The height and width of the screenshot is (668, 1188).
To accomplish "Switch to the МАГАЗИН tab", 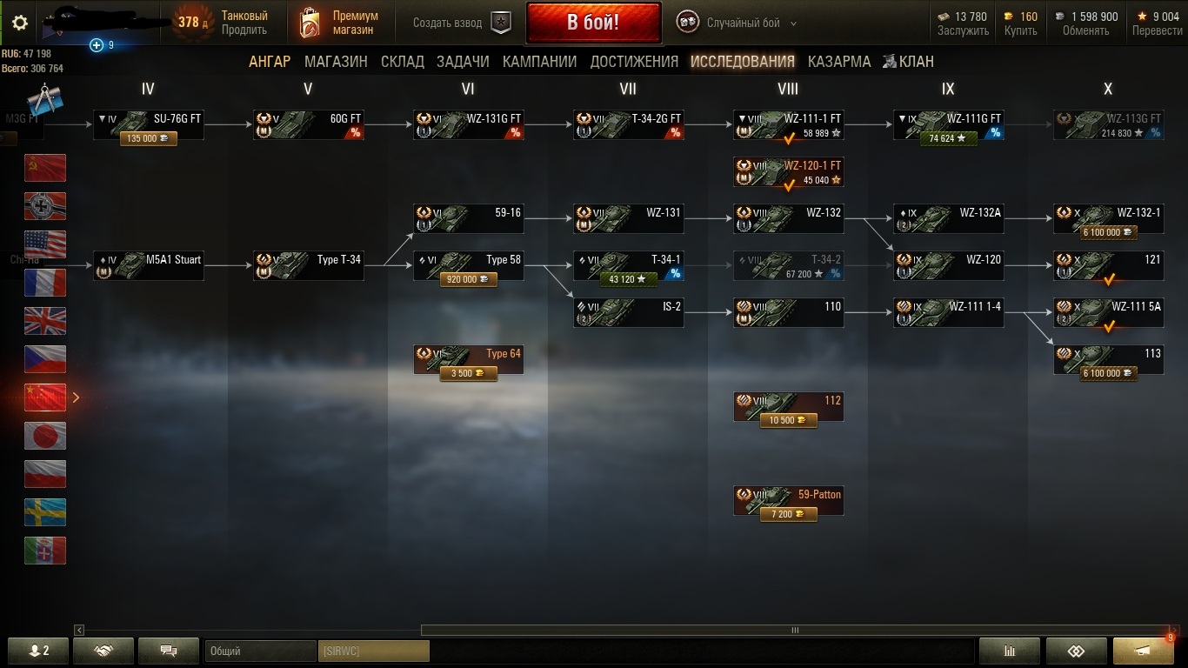I will (x=336, y=62).
